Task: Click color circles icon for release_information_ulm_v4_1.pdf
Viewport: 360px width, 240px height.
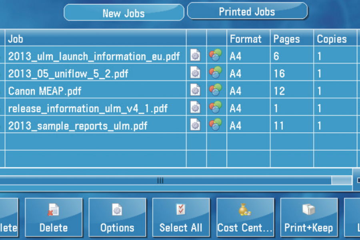Action: coord(216,108)
